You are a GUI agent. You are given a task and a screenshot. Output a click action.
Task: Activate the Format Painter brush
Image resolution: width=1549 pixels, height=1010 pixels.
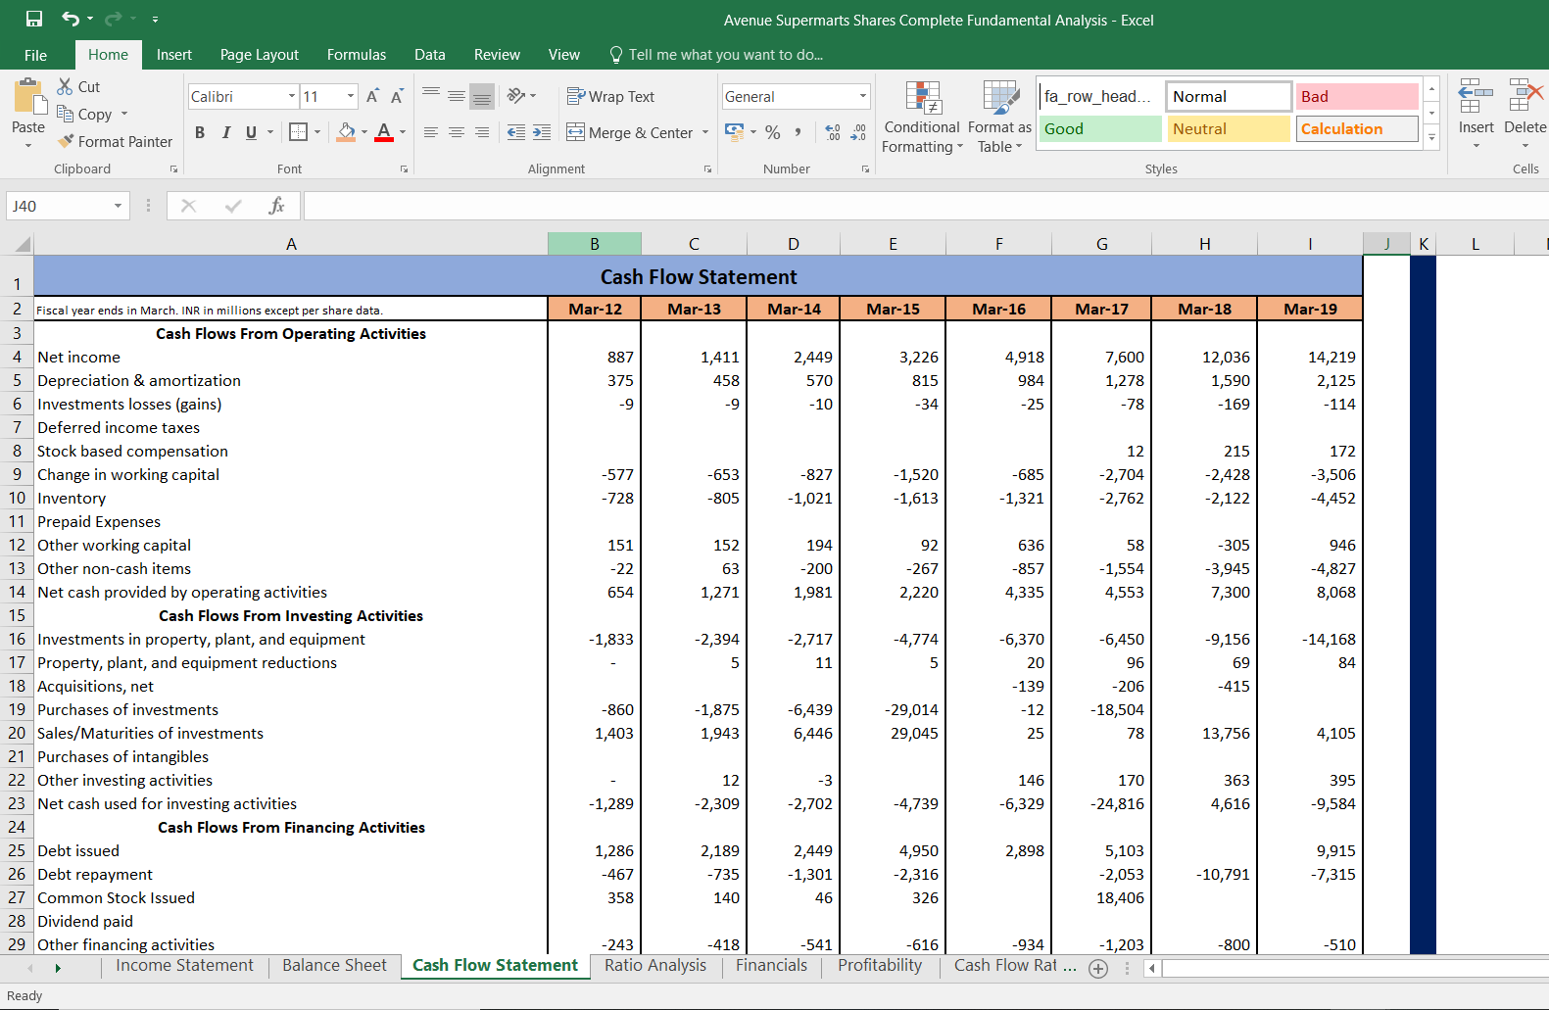(x=66, y=141)
